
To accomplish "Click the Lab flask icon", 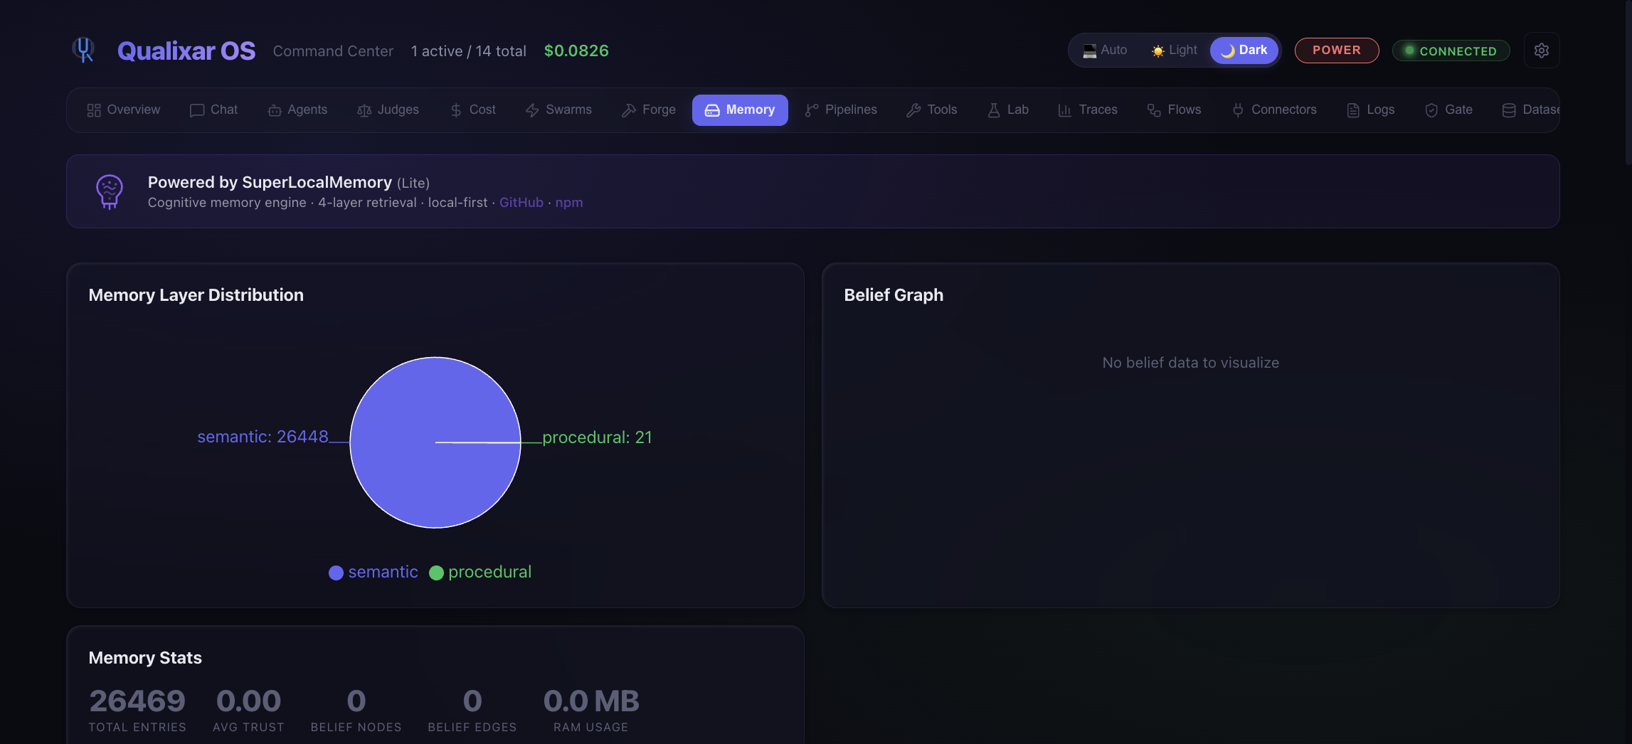I will tap(994, 110).
